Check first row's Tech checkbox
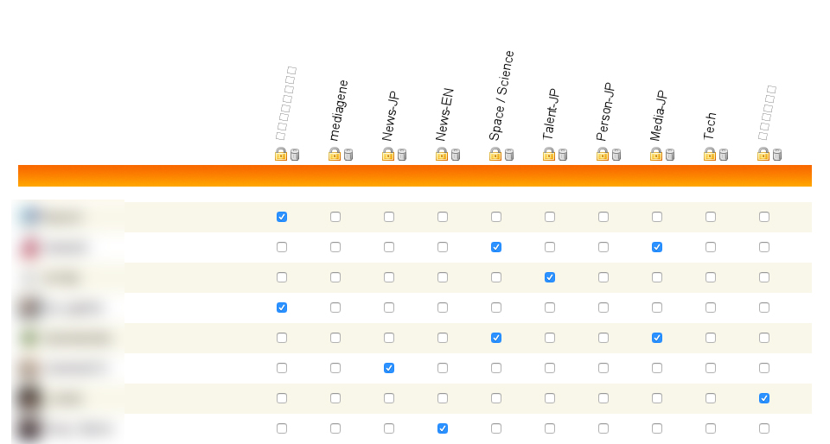830x444 pixels. click(711, 217)
